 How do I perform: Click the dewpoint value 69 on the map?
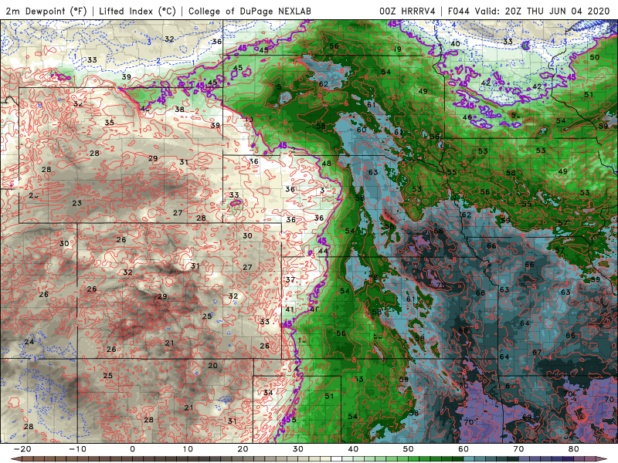pos(527,417)
